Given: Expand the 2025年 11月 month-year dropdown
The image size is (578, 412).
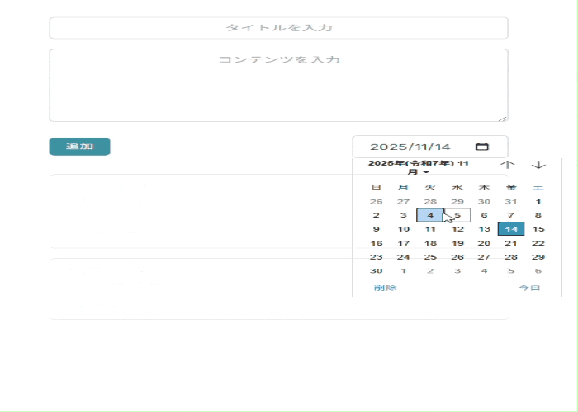Looking at the screenshot, I should point(419,167).
